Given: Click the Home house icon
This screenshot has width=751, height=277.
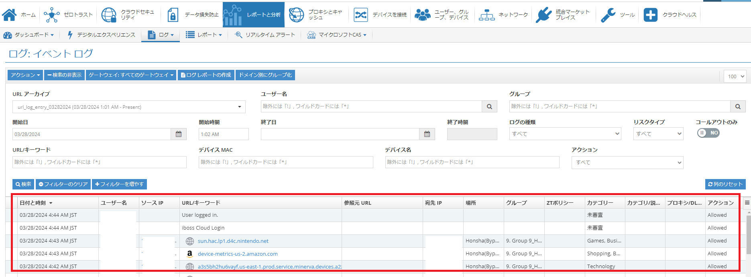Looking at the screenshot, I should (x=9, y=15).
